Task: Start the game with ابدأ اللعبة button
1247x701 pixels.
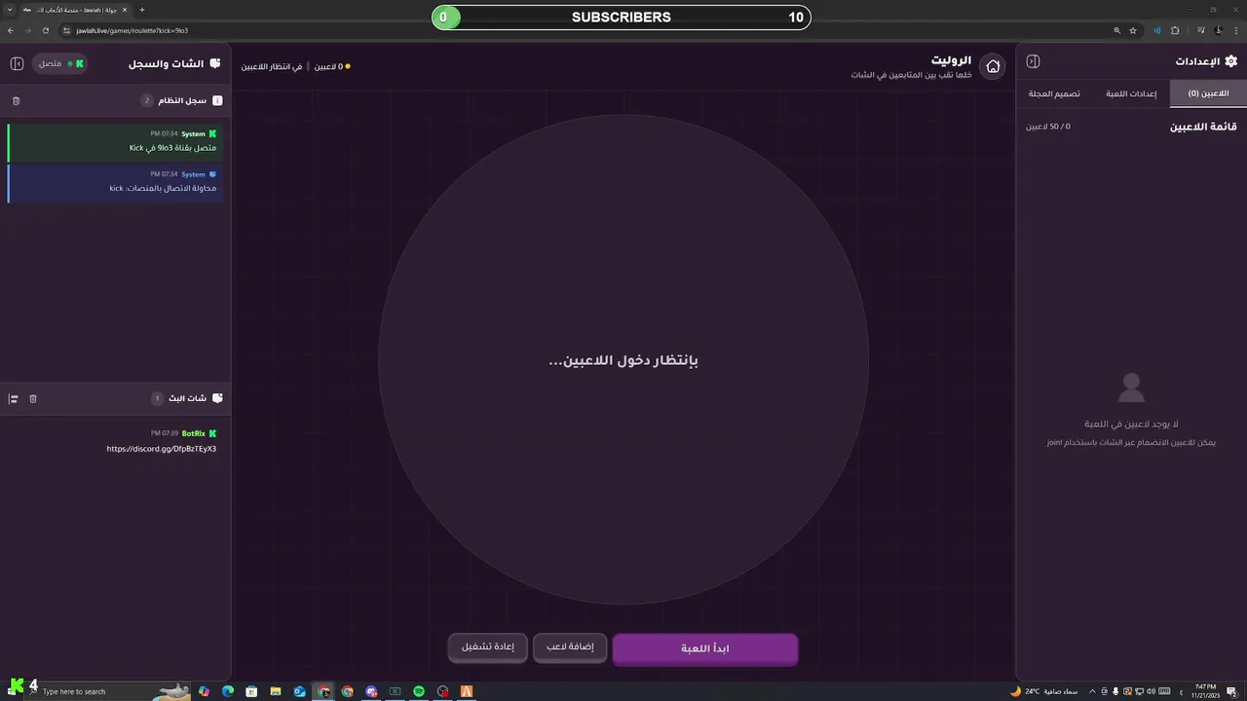Action: 705,648
